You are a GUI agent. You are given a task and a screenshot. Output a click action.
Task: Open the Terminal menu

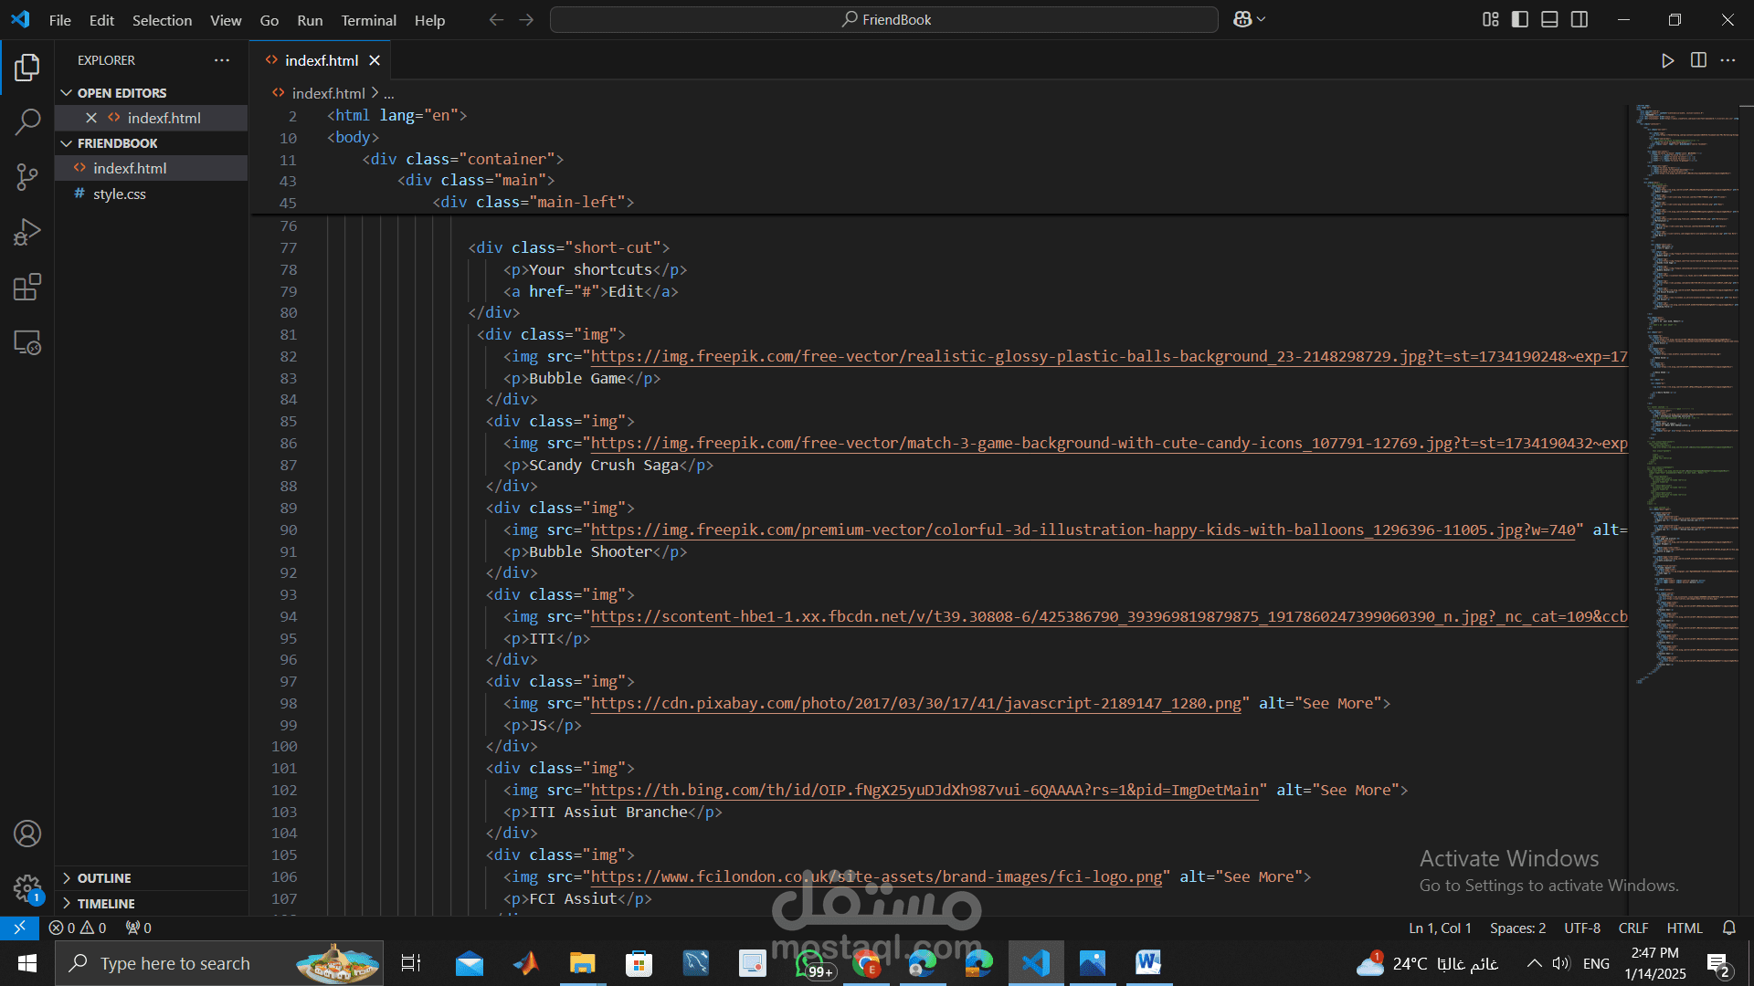pos(368,20)
